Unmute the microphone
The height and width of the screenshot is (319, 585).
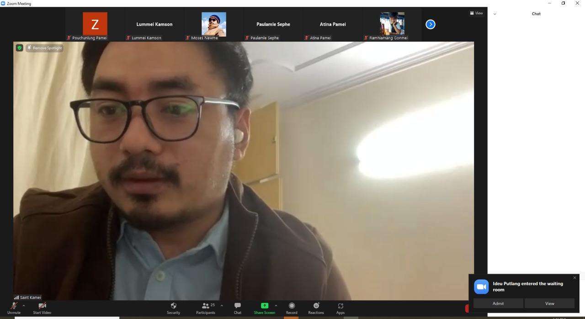click(x=14, y=308)
